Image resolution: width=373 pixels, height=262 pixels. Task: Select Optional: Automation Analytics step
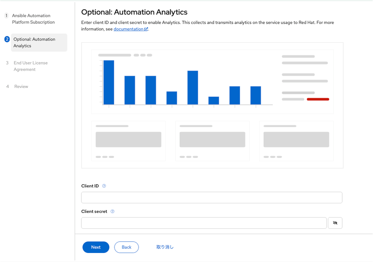coord(39,43)
